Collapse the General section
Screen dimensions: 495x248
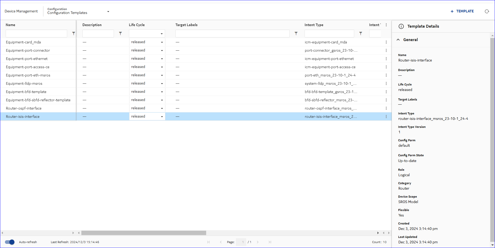click(398, 40)
